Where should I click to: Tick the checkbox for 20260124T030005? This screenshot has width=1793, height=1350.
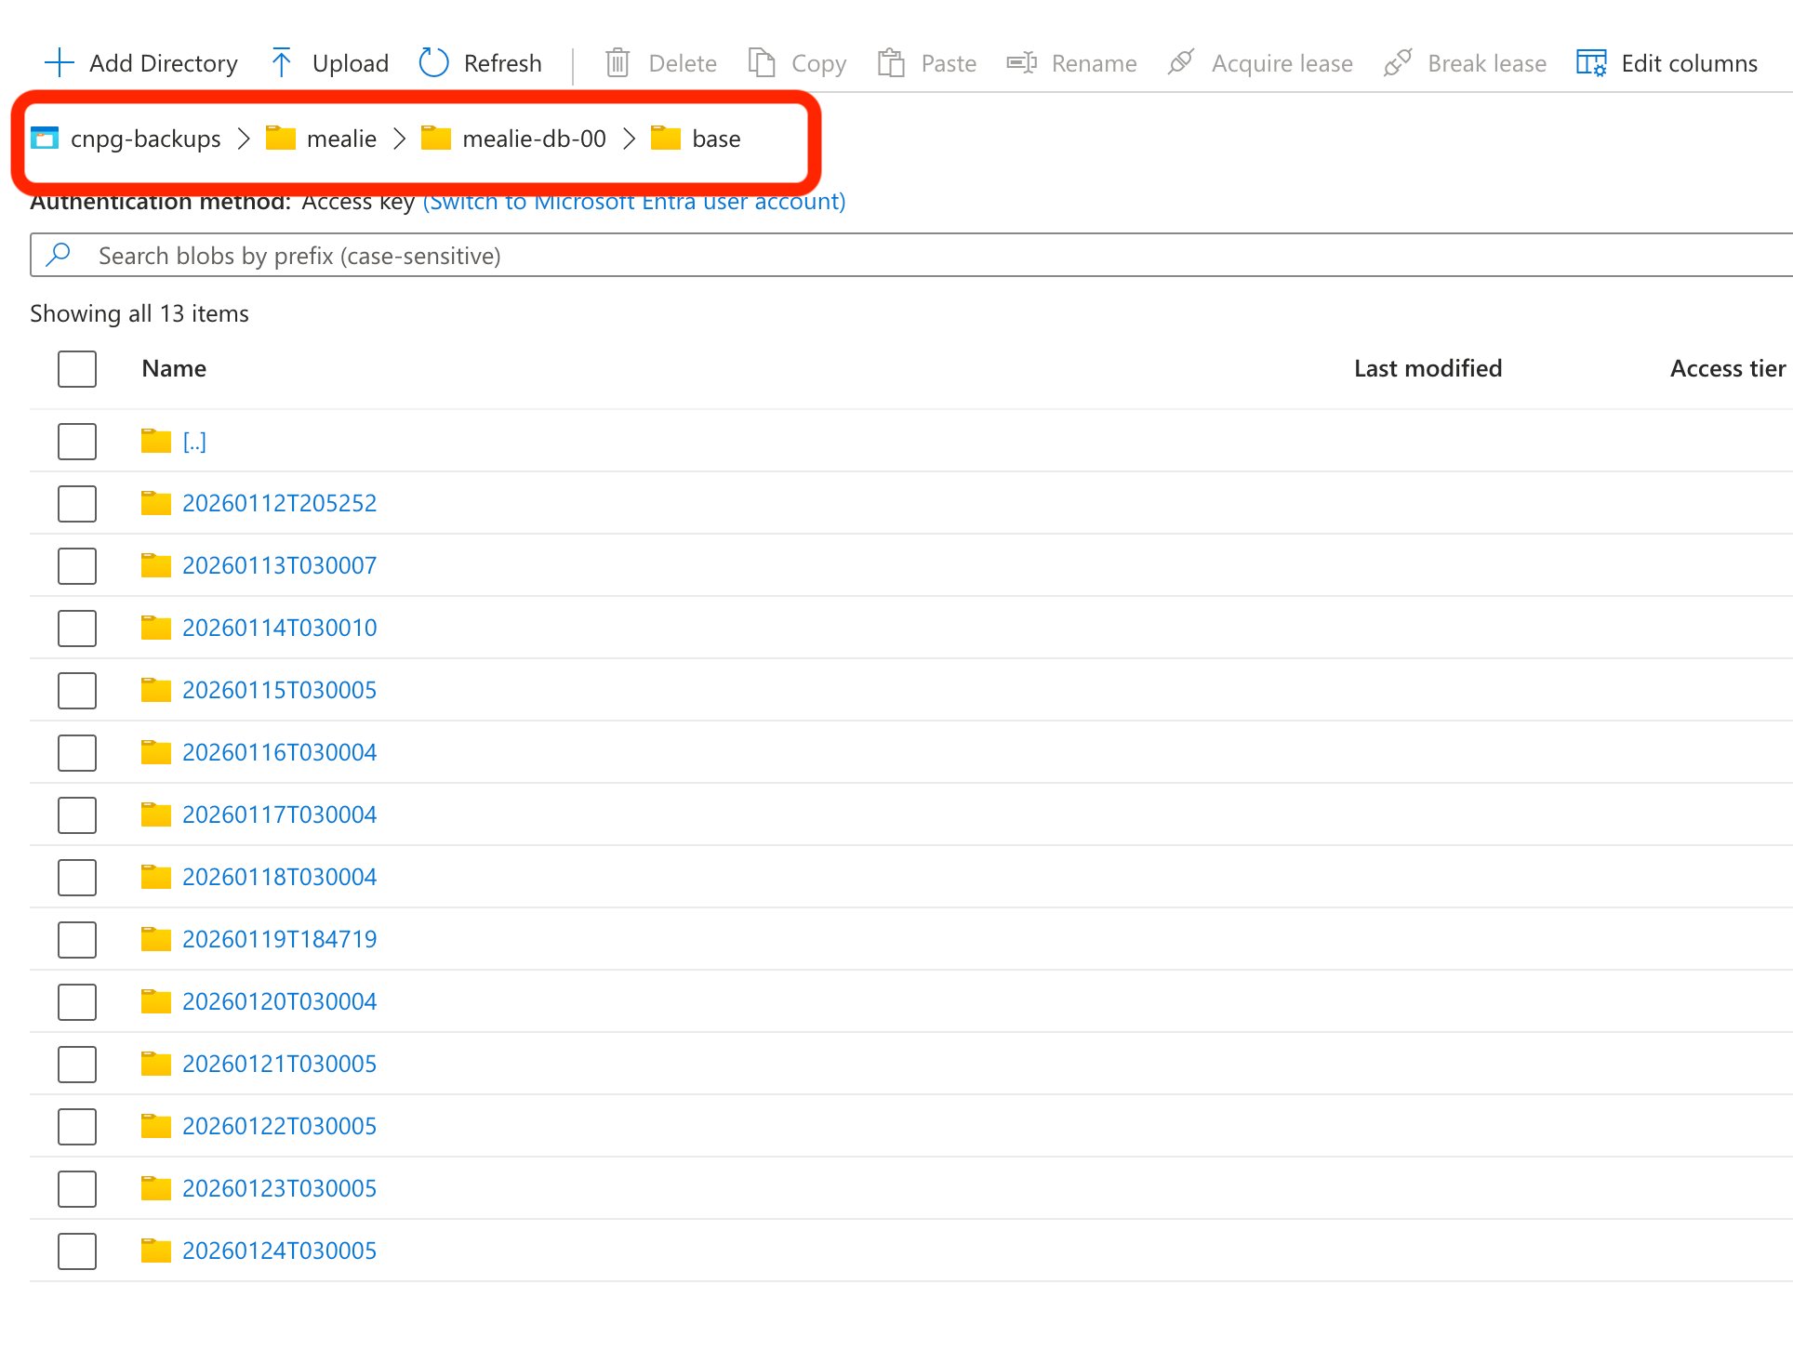tap(77, 1251)
